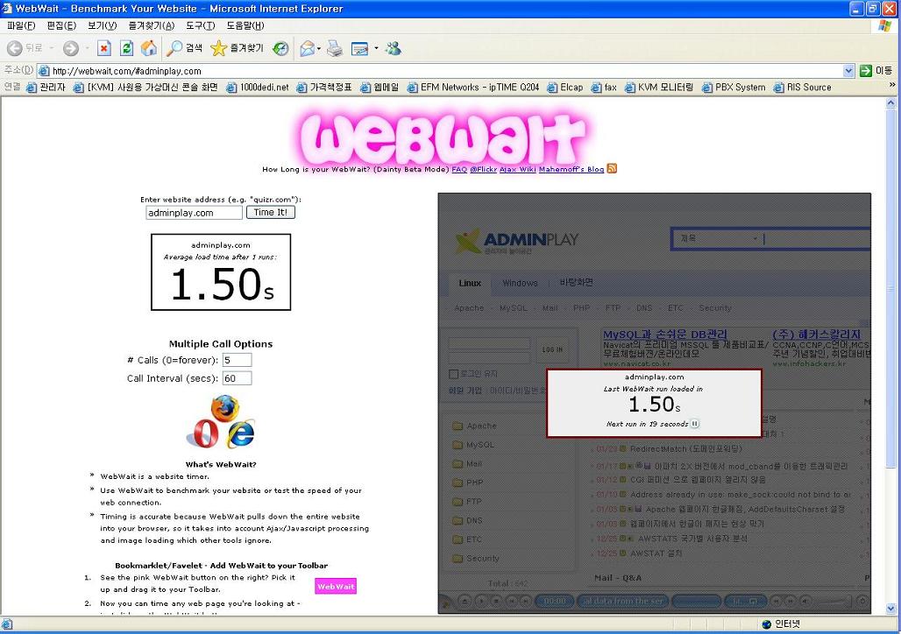Select the Linux tab in AdminPlay preview

coord(470,283)
